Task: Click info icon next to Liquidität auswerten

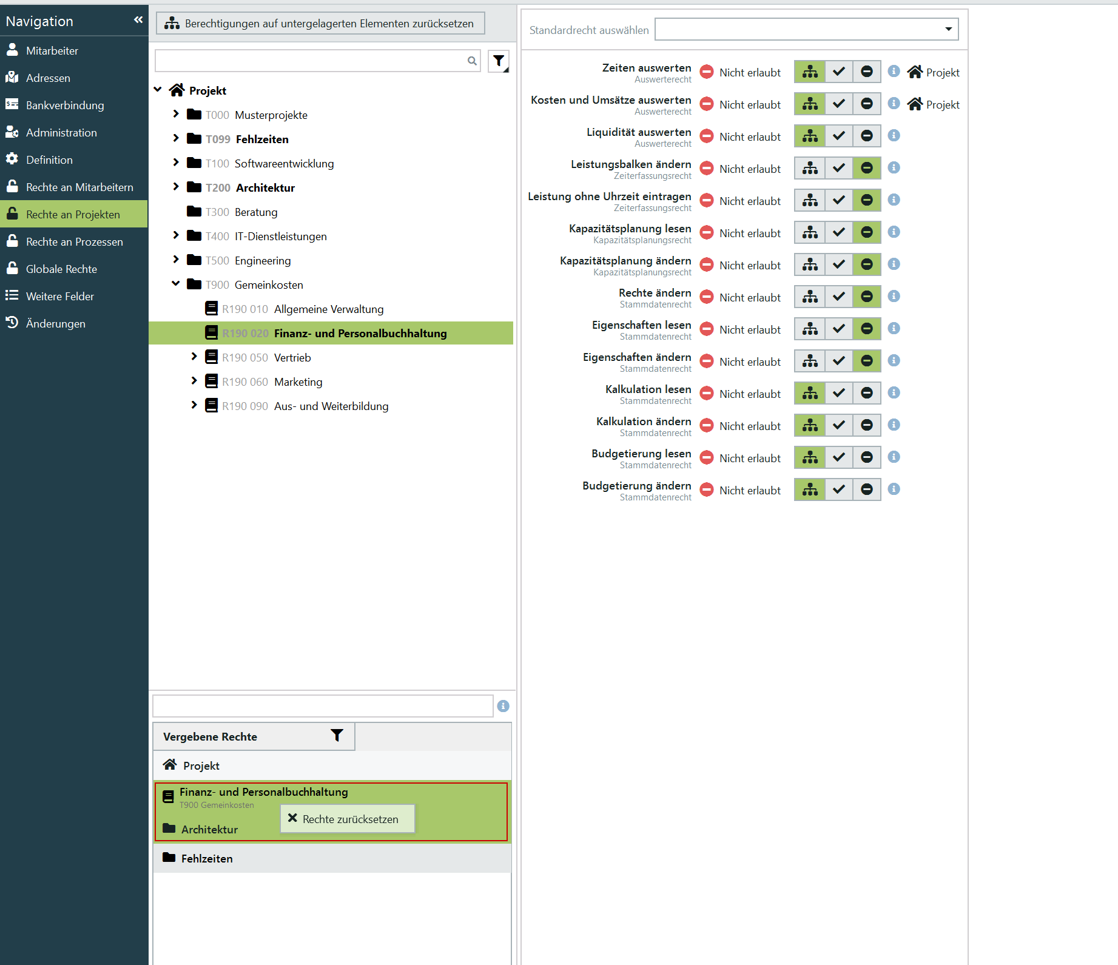Action: click(x=894, y=136)
